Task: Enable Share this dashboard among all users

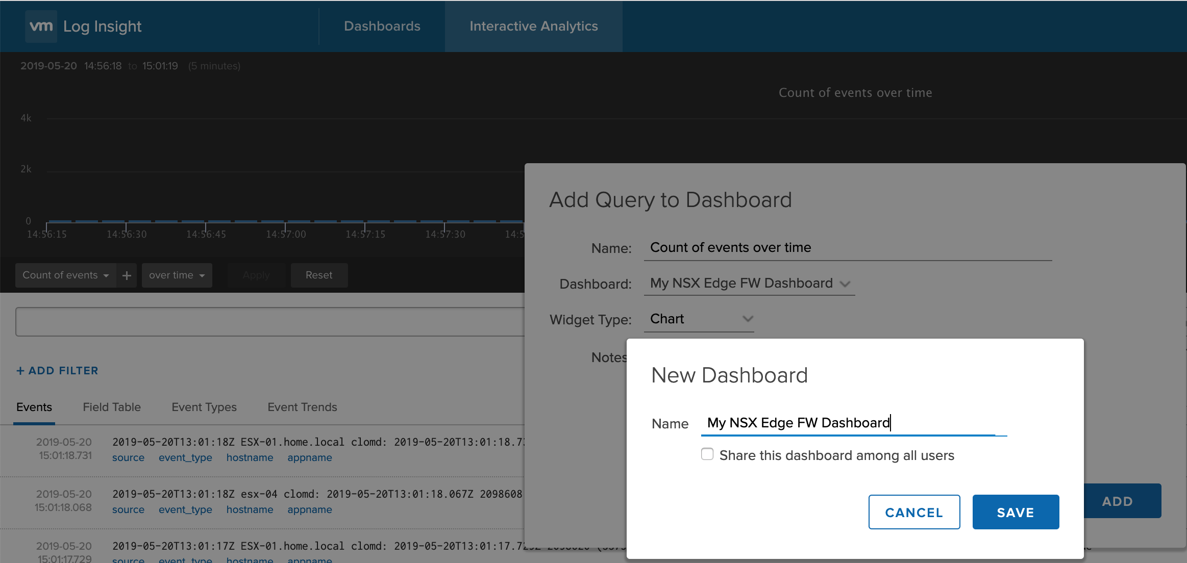Action: pos(707,454)
